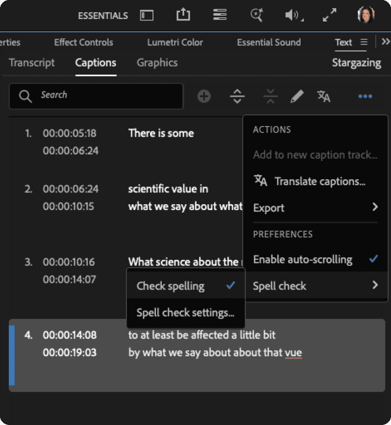Toggle Enable auto-scrolling preference
This screenshot has width=391, height=425.
tap(316, 259)
